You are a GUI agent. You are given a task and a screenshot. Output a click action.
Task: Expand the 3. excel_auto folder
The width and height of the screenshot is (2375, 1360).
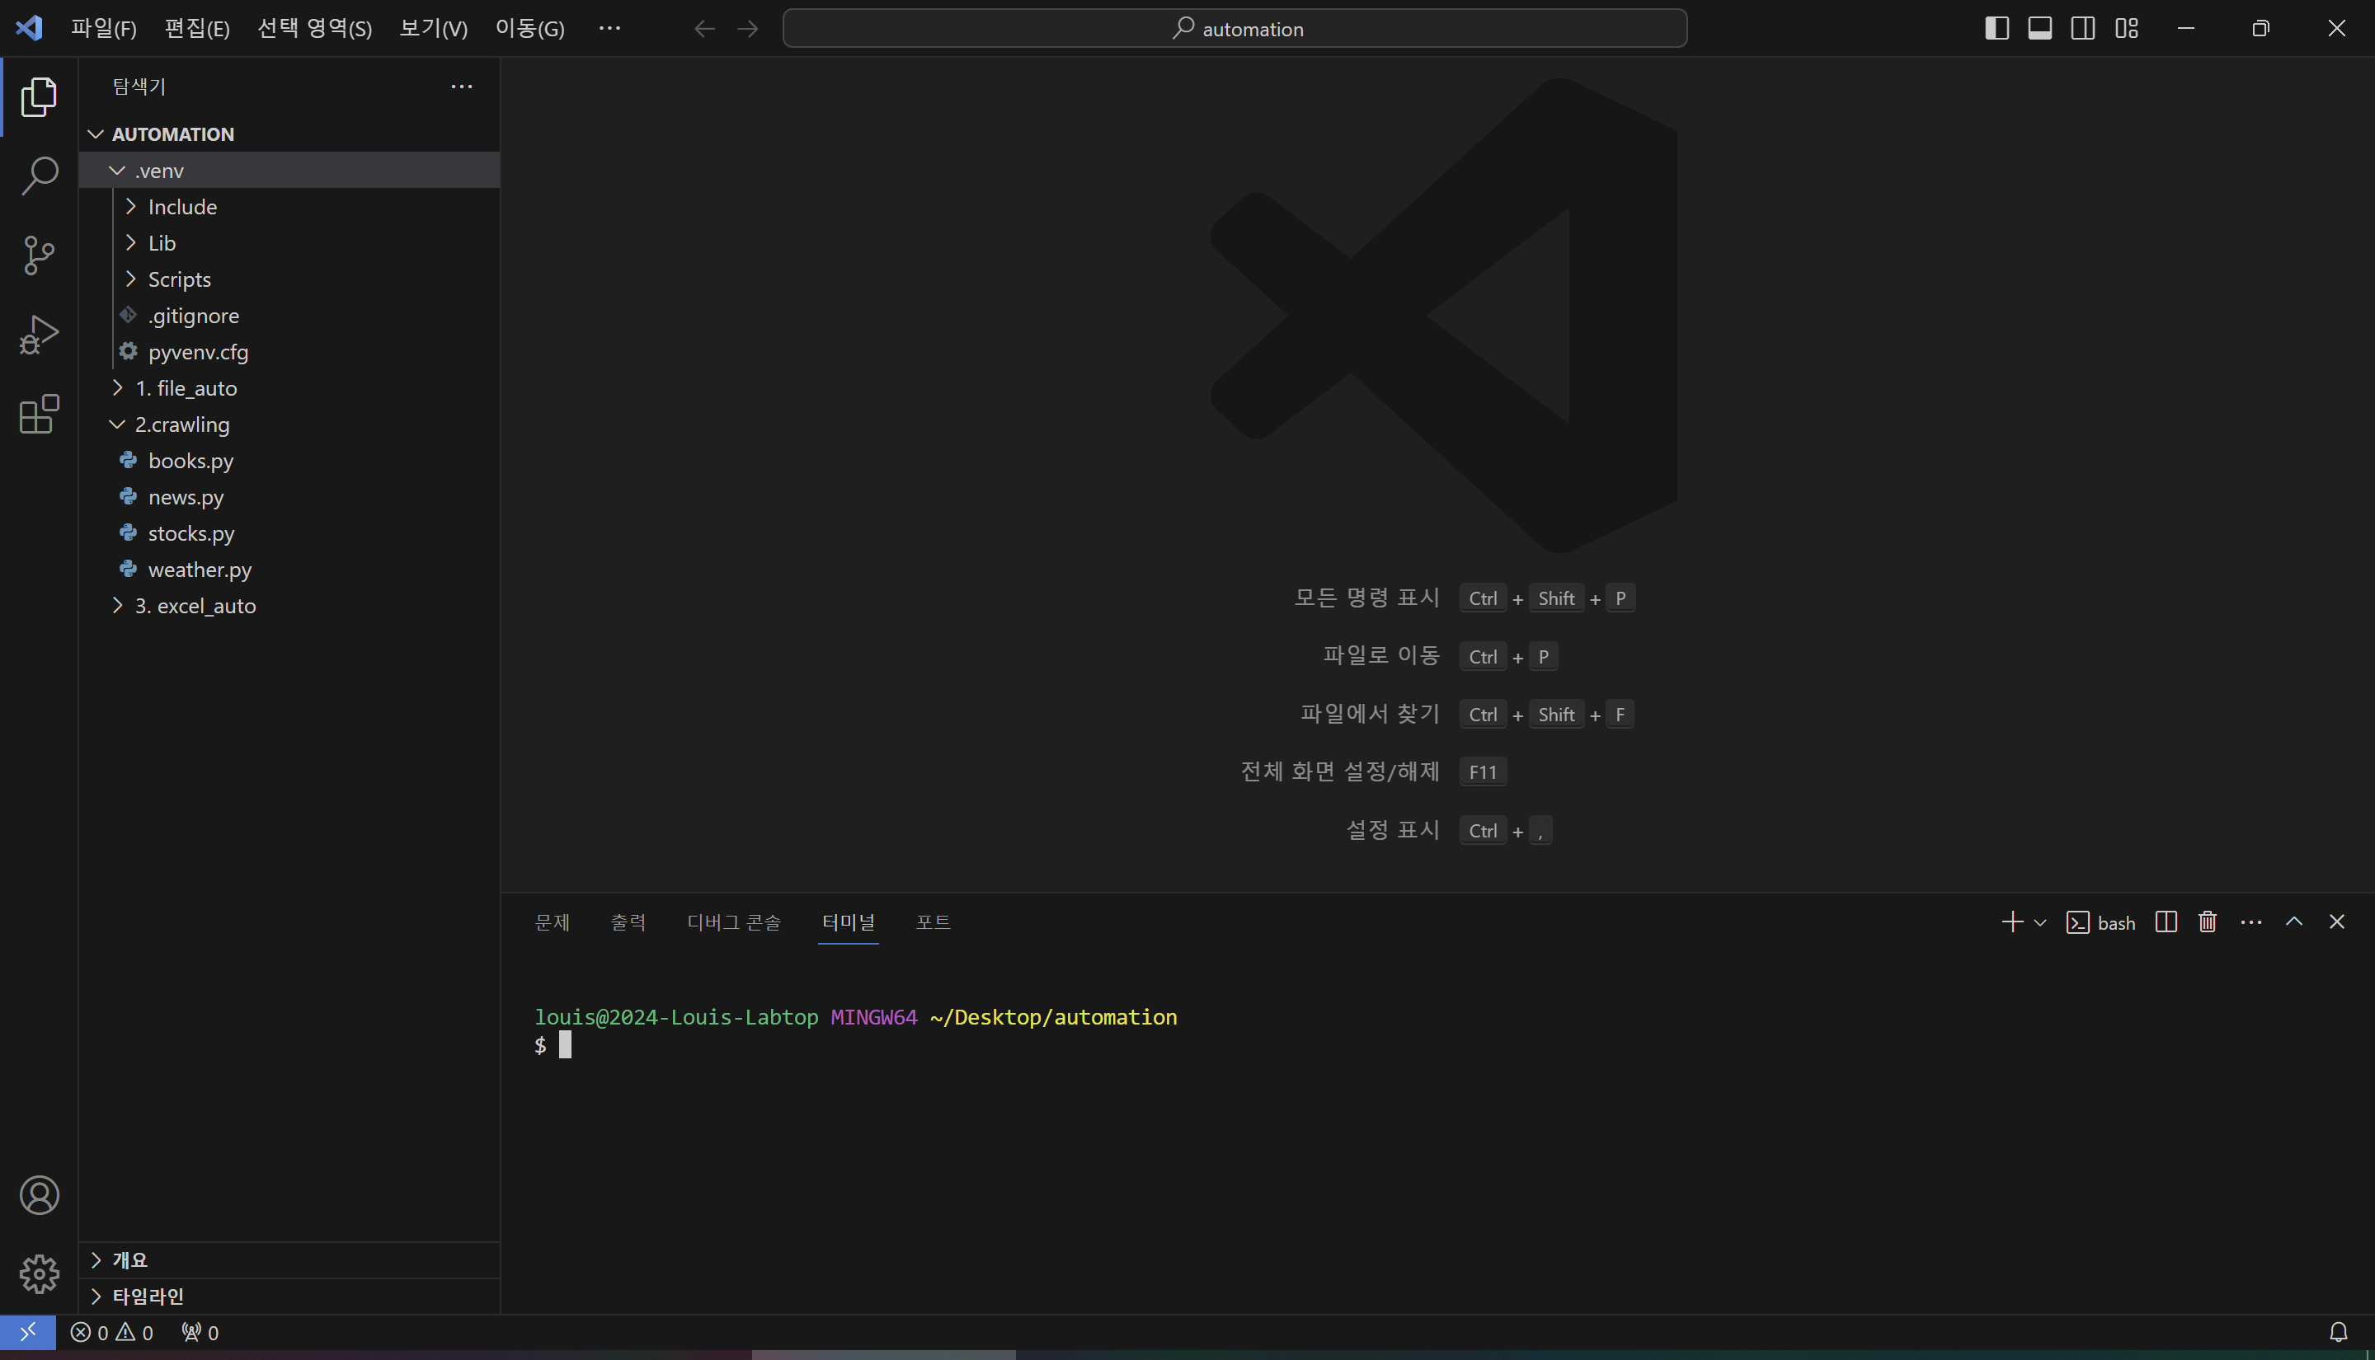click(289, 606)
